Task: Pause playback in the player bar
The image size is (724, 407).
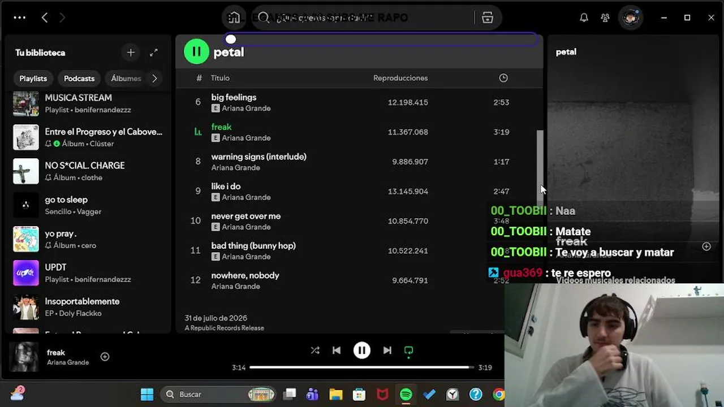Action: pyautogui.click(x=362, y=350)
